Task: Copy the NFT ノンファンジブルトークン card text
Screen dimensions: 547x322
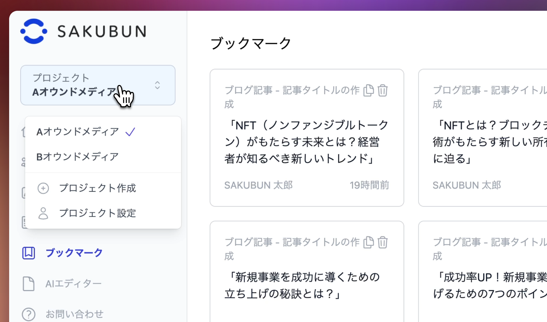Action: click(368, 91)
